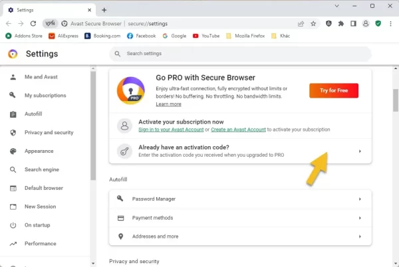Select My subscriptions in sidebar
Screen dimensions: 399x267
[x=45, y=96]
